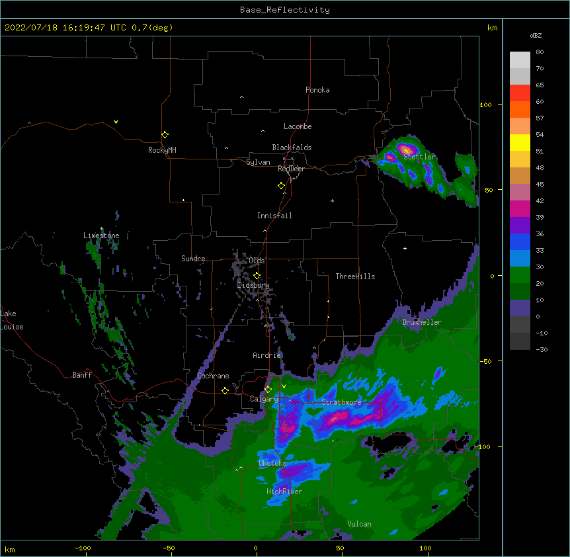Click the yellow diamond marker at Calgary
The image size is (570, 557).
tap(268, 390)
